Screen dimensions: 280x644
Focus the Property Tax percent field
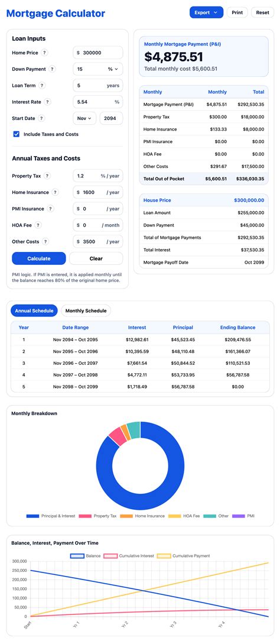tap(97, 176)
